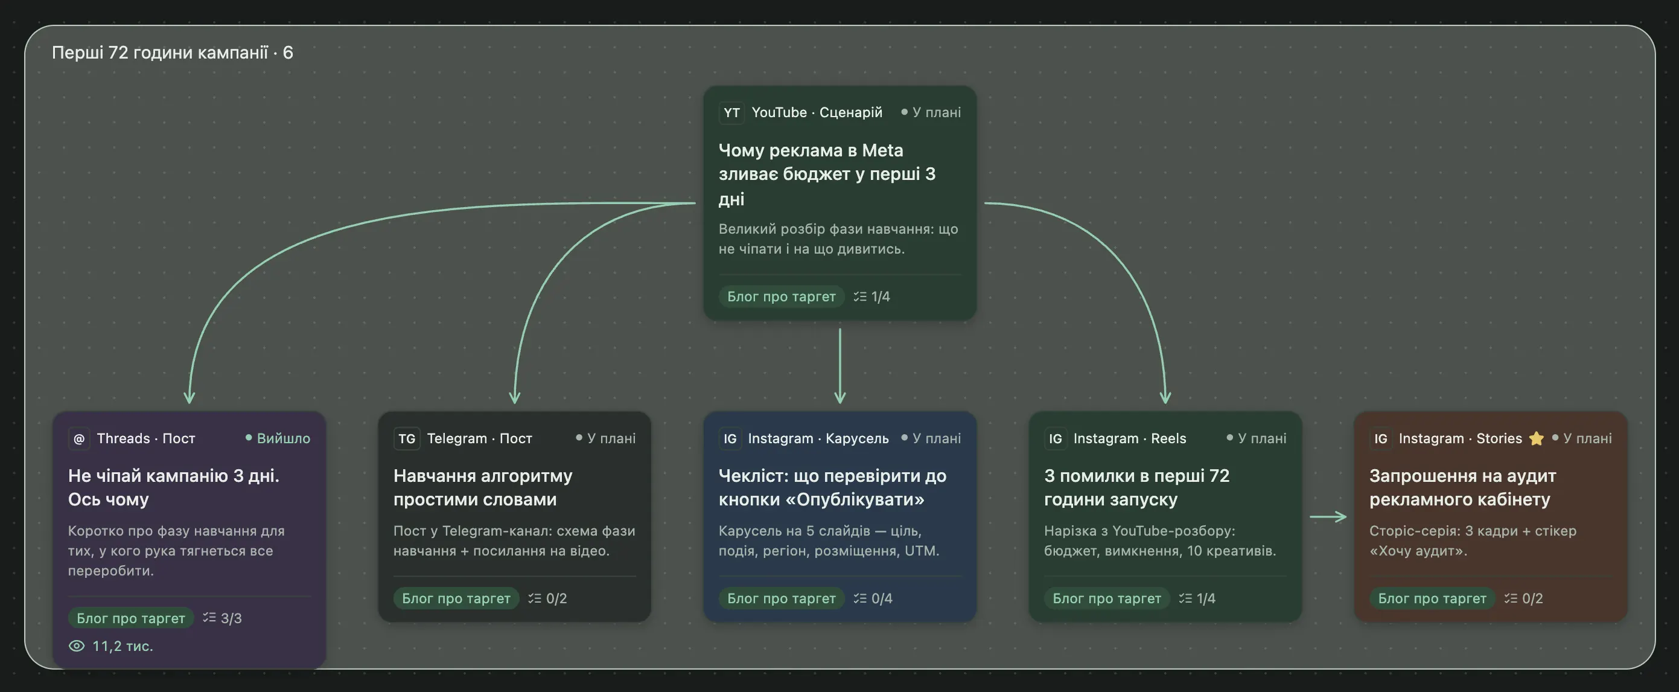Click the «Threads · Пост» label
The width and height of the screenshot is (1679, 692).
(146, 438)
